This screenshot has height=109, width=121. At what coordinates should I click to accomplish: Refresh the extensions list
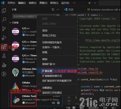[53, 9]
